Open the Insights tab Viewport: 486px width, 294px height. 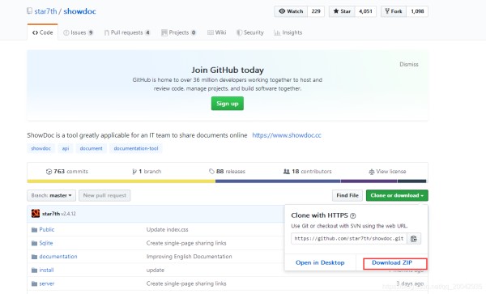point(288,32)
